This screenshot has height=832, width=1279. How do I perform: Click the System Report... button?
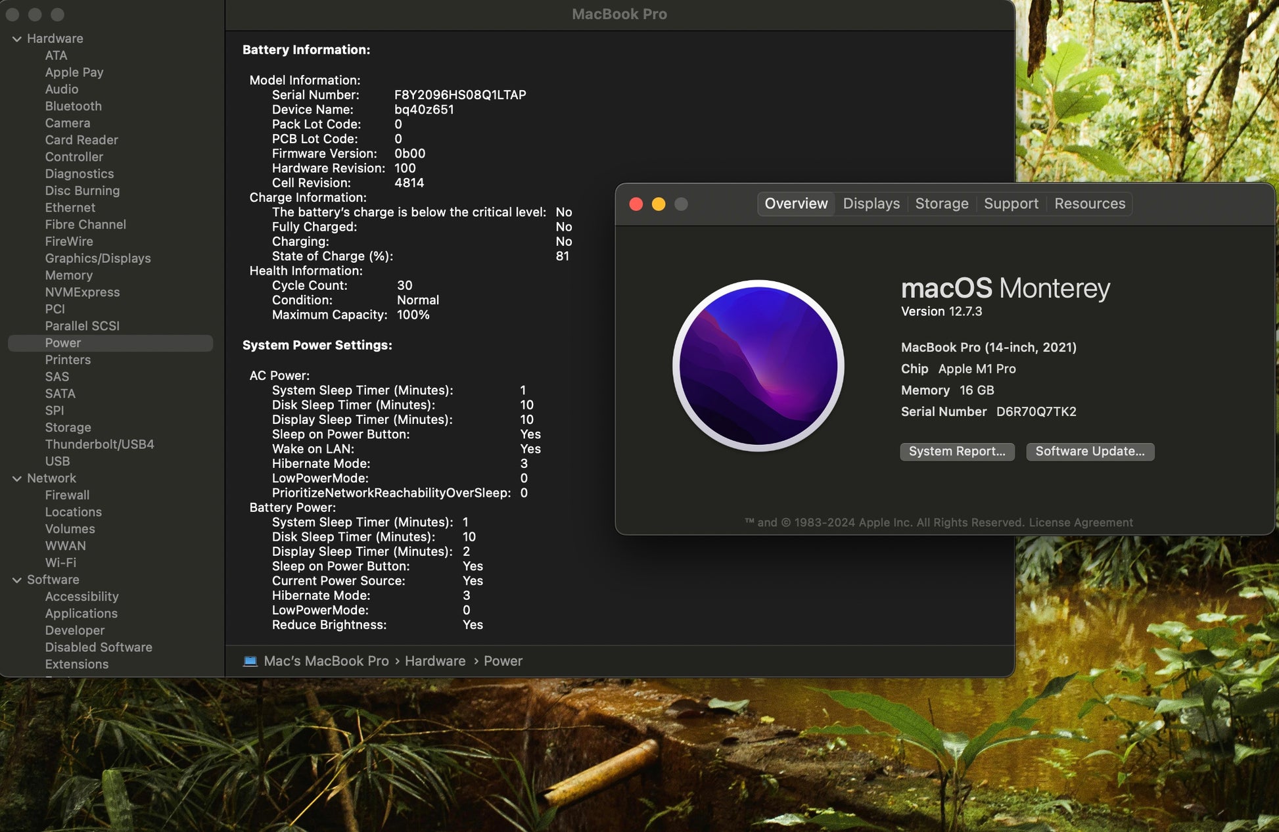956,451
